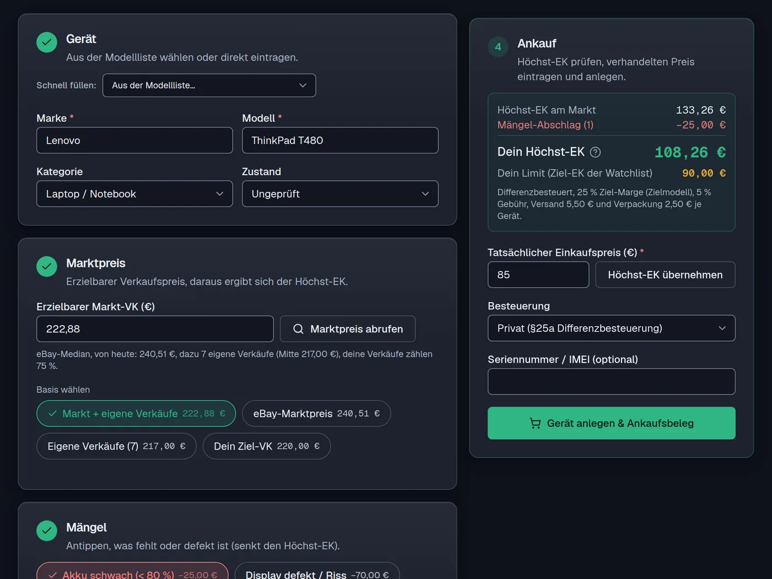
Task: Click the green checkmark icon next to Gerät
Action: [x=47, y=42]
